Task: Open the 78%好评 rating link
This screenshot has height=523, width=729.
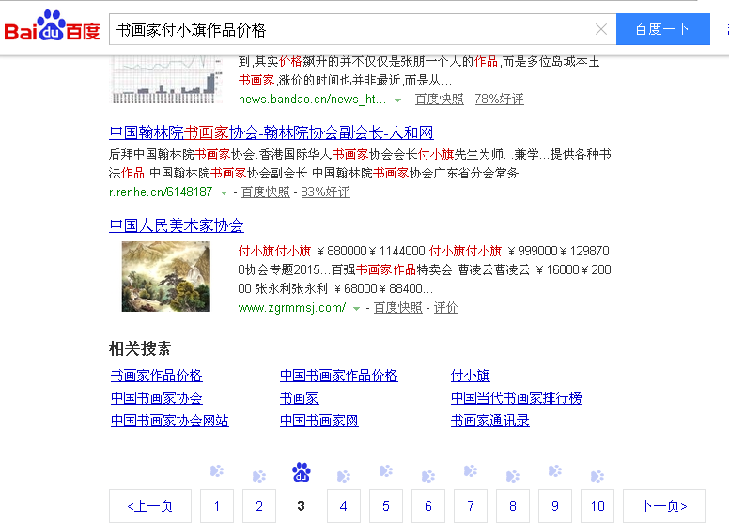Action: [499, 99]
